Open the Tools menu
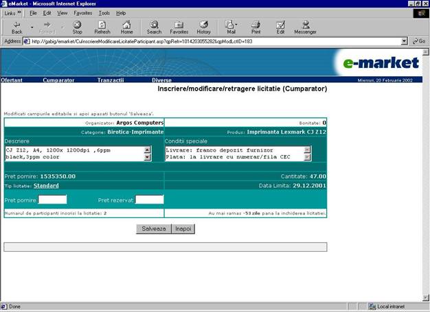430x312 pixels. tap(104, 13)
